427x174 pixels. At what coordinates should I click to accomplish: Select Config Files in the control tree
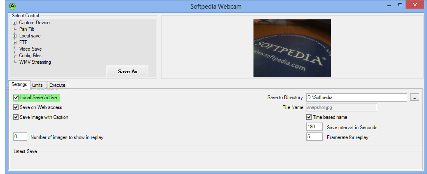pos(30,56)
